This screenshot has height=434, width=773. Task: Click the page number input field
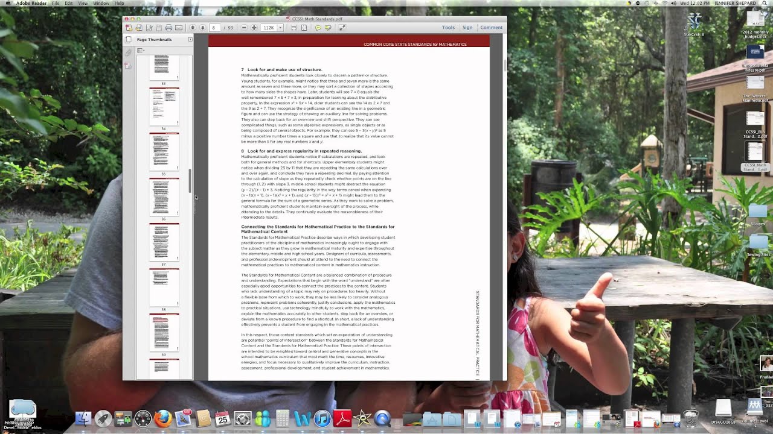pos(214,28)
